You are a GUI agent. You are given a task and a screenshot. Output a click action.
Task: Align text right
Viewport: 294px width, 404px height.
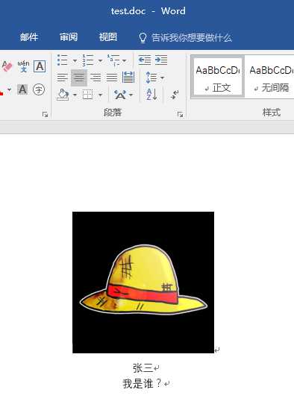click(96, 78)
